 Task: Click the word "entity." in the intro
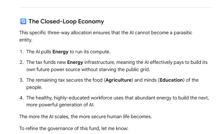26,40
